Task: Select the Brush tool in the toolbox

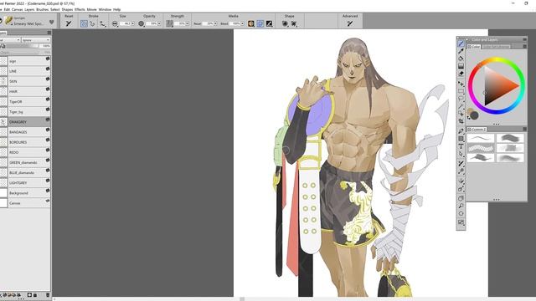Action: (461, 43)
